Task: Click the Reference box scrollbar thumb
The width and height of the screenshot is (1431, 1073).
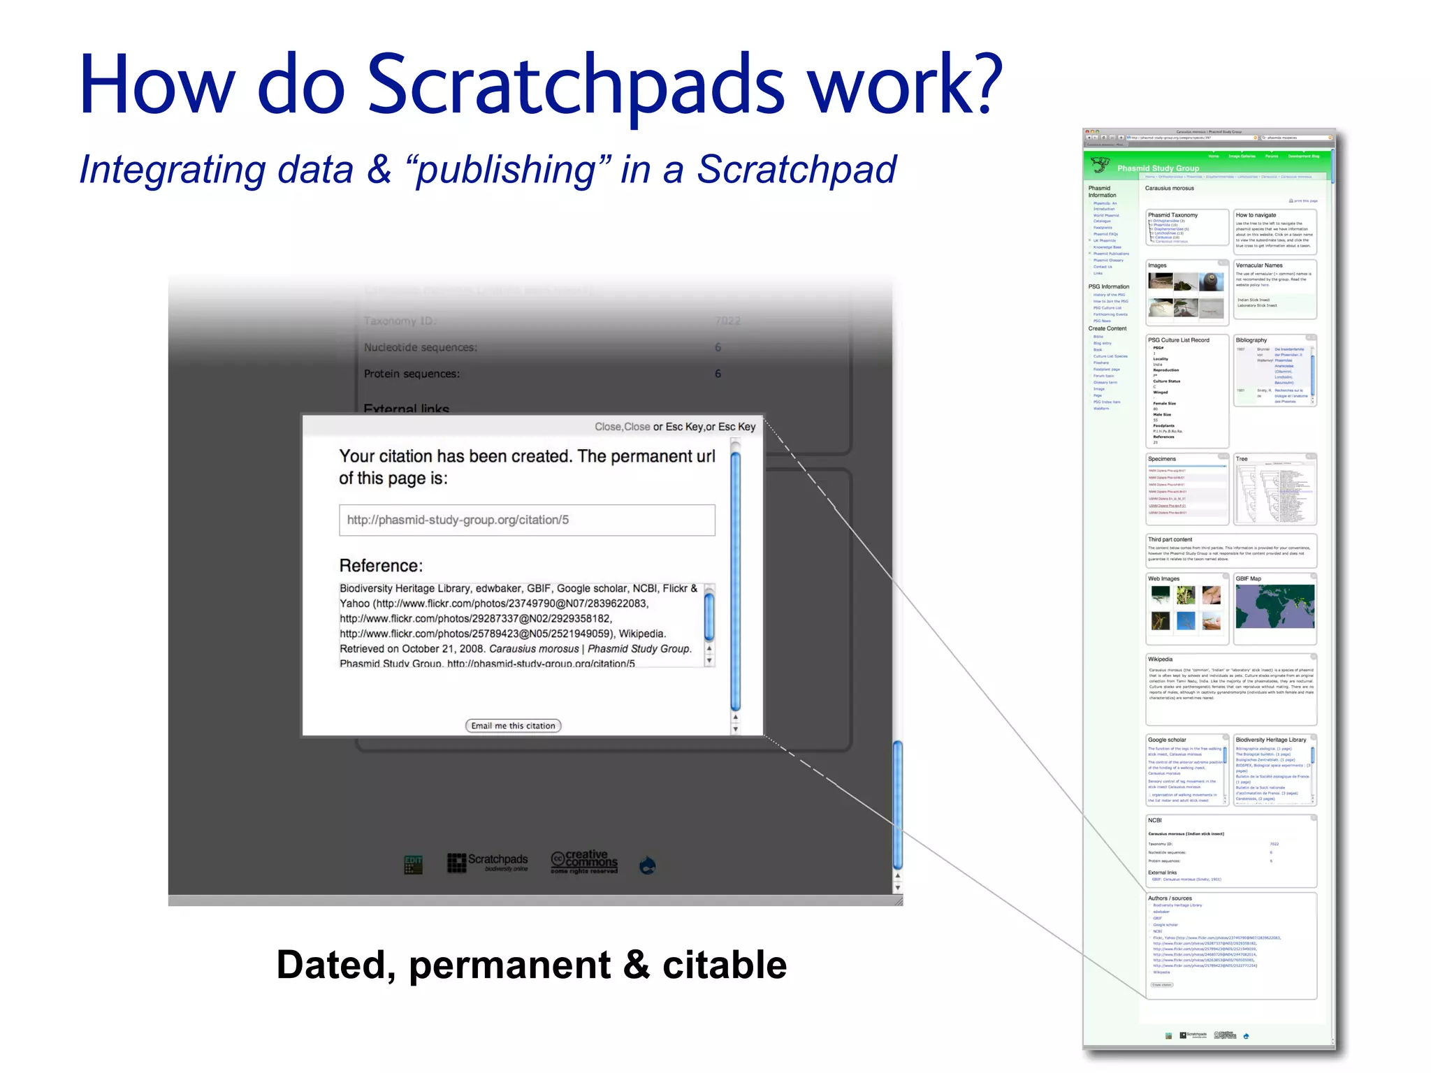Action: click(709, 616)
